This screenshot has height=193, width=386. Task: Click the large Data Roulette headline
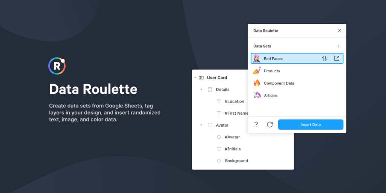[93, 89]
